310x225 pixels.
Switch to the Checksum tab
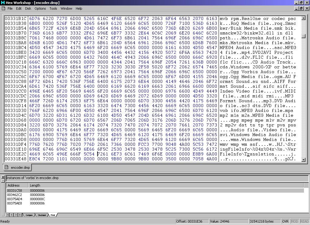[42, 215]
